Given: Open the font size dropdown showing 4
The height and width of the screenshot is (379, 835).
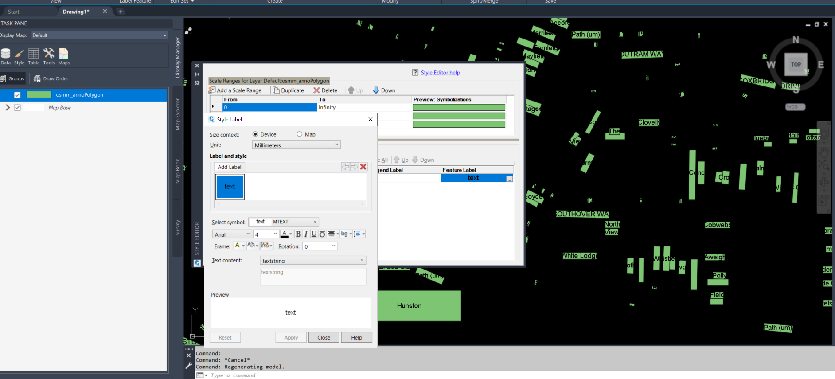Looking at the screenshot, I should click(x=266, y=234).
